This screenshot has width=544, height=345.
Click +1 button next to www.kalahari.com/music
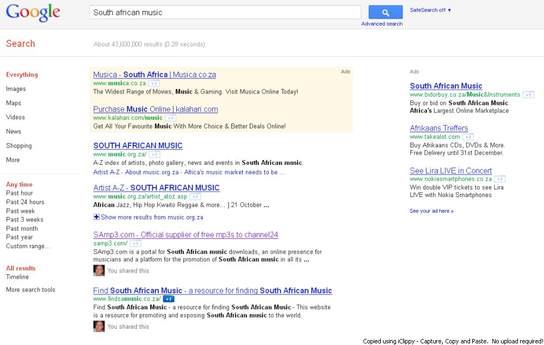[170, 118]
